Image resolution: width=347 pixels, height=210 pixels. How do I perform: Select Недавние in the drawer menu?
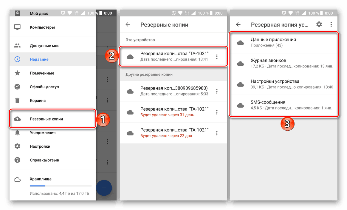(53, 59)
